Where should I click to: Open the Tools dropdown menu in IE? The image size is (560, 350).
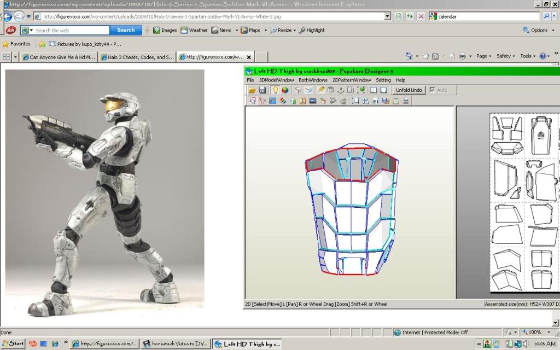tap(528, 56)
